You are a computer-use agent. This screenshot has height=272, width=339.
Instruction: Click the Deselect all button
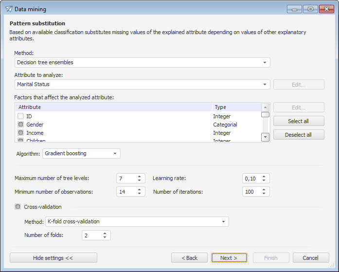[298, 135]
